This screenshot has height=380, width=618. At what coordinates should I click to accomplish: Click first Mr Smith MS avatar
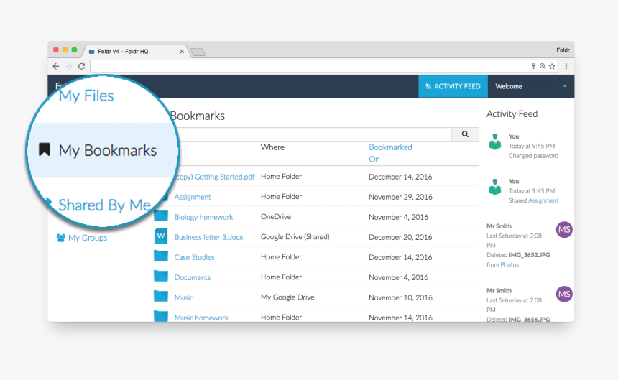[564, 230]
